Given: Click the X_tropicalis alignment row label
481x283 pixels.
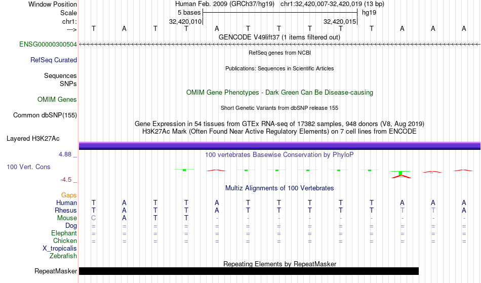Looking at the screenshot, I should (60, 249).
